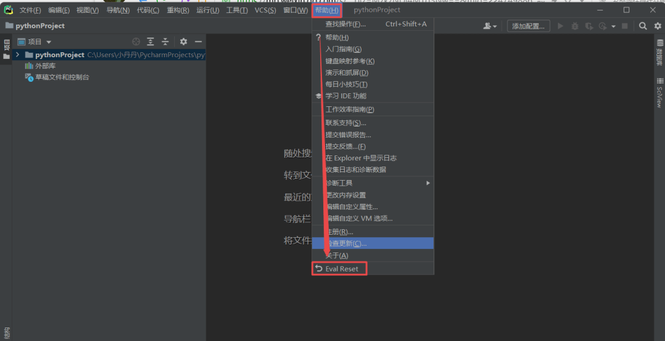
Task: Click the 添加配置... button
Action: 528,26
